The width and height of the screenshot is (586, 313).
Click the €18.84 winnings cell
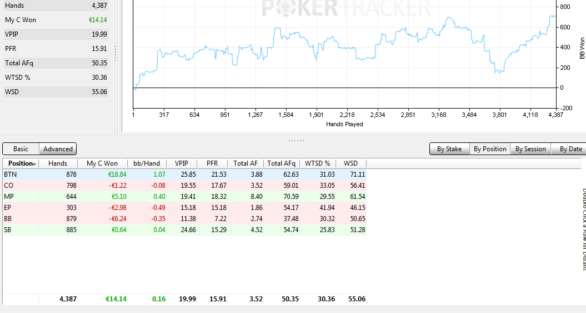click(117, 175)
